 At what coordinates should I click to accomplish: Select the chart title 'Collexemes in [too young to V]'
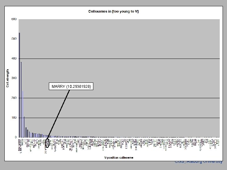(113, 11)
